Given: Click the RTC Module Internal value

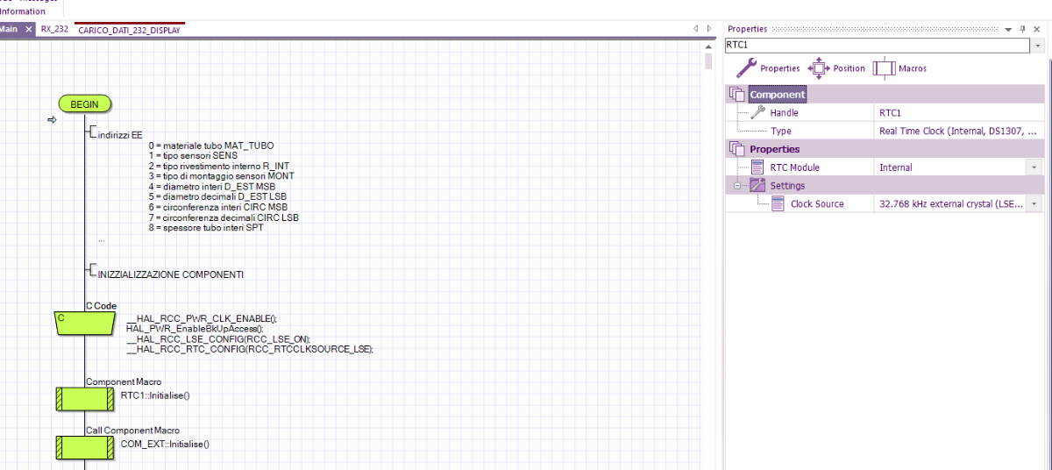Looking at the screenshot, I should [951, 167].
